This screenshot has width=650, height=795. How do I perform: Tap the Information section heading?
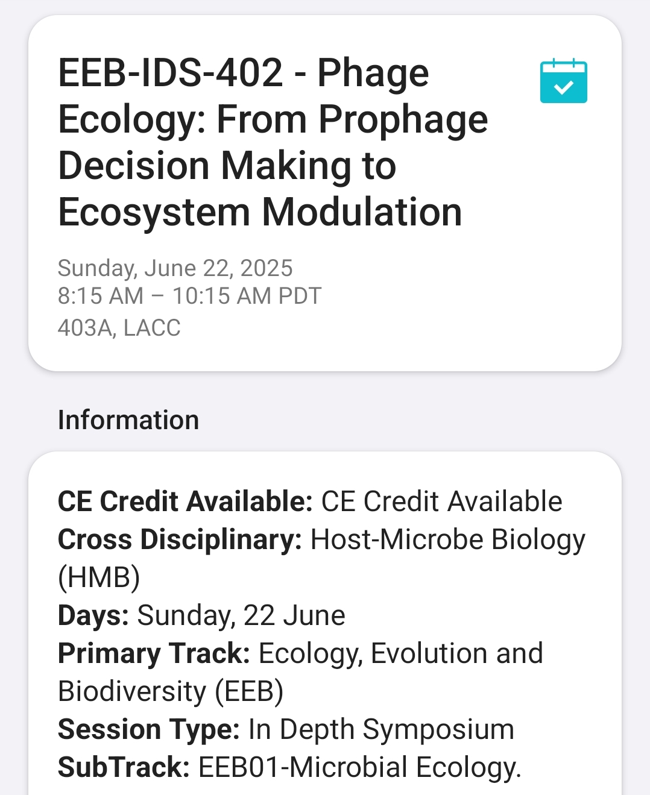click(x=128, y=420)
